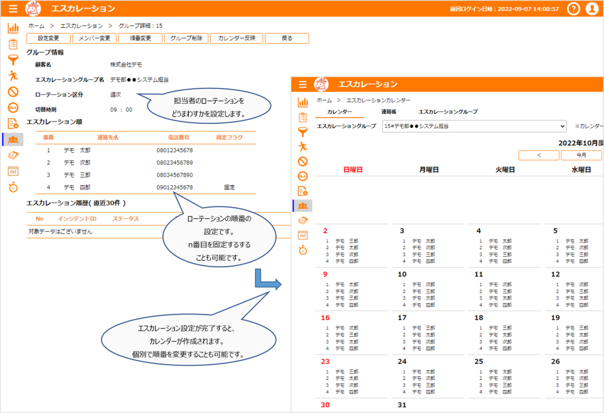Viewport: 604px width, 413px height.
Task: Click the 電話番号 column header
Action: point(178,137)
